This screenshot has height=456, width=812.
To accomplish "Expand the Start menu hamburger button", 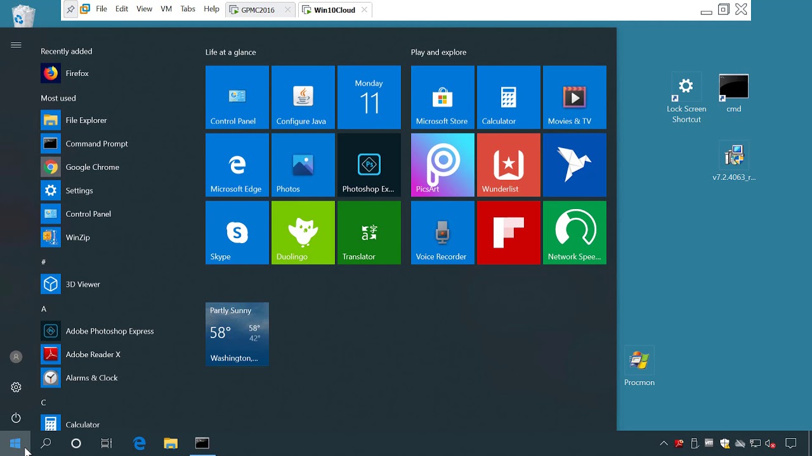I will tap(16, 45).
